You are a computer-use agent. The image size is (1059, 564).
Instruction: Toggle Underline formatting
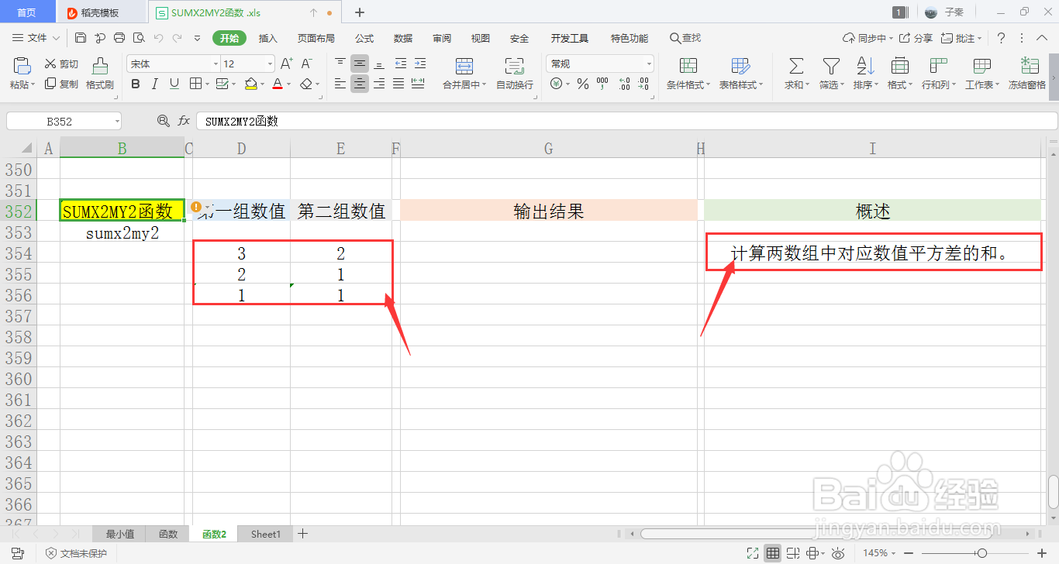tap(174, 84)
